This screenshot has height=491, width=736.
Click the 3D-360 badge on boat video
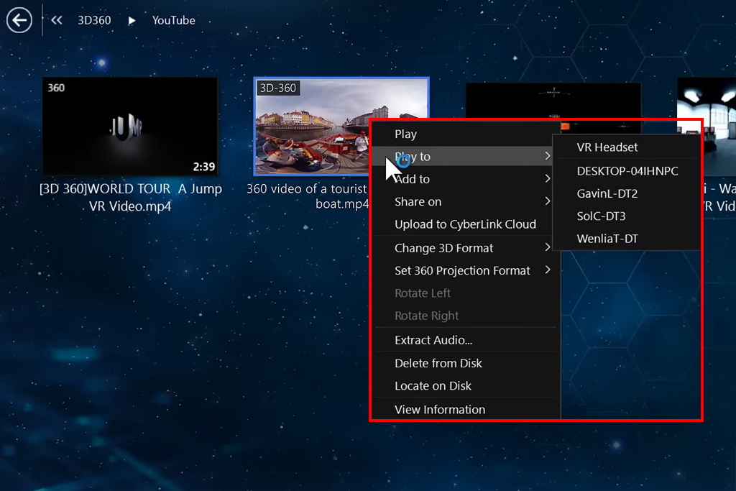click(278, 88)
